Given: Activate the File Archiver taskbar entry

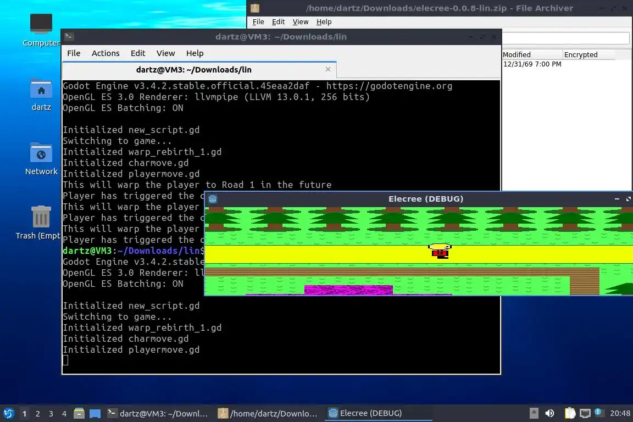Looking at the screenshot, I should (268, 413).
